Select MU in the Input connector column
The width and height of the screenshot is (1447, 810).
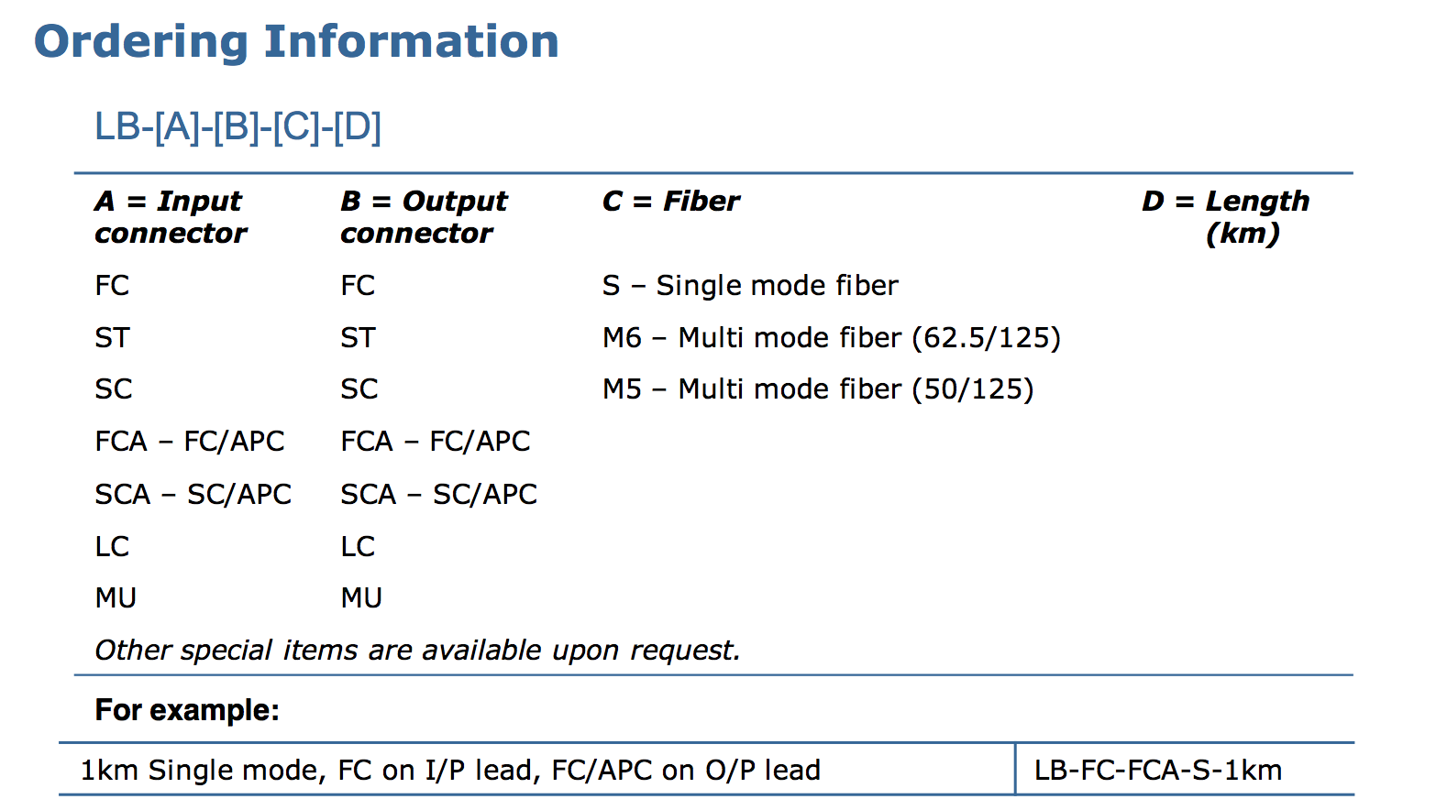[x=116, y=597]
